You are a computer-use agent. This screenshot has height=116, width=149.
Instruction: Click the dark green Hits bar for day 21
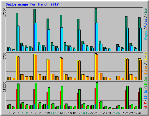96,16
